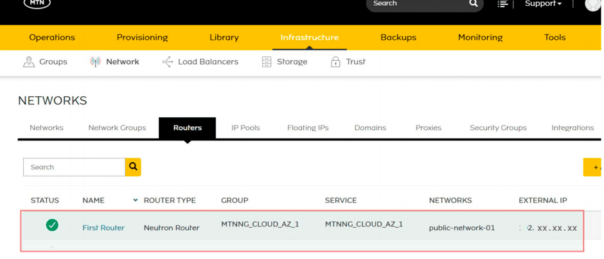Expand the Support dropdown menu

(x=543, y=3)
